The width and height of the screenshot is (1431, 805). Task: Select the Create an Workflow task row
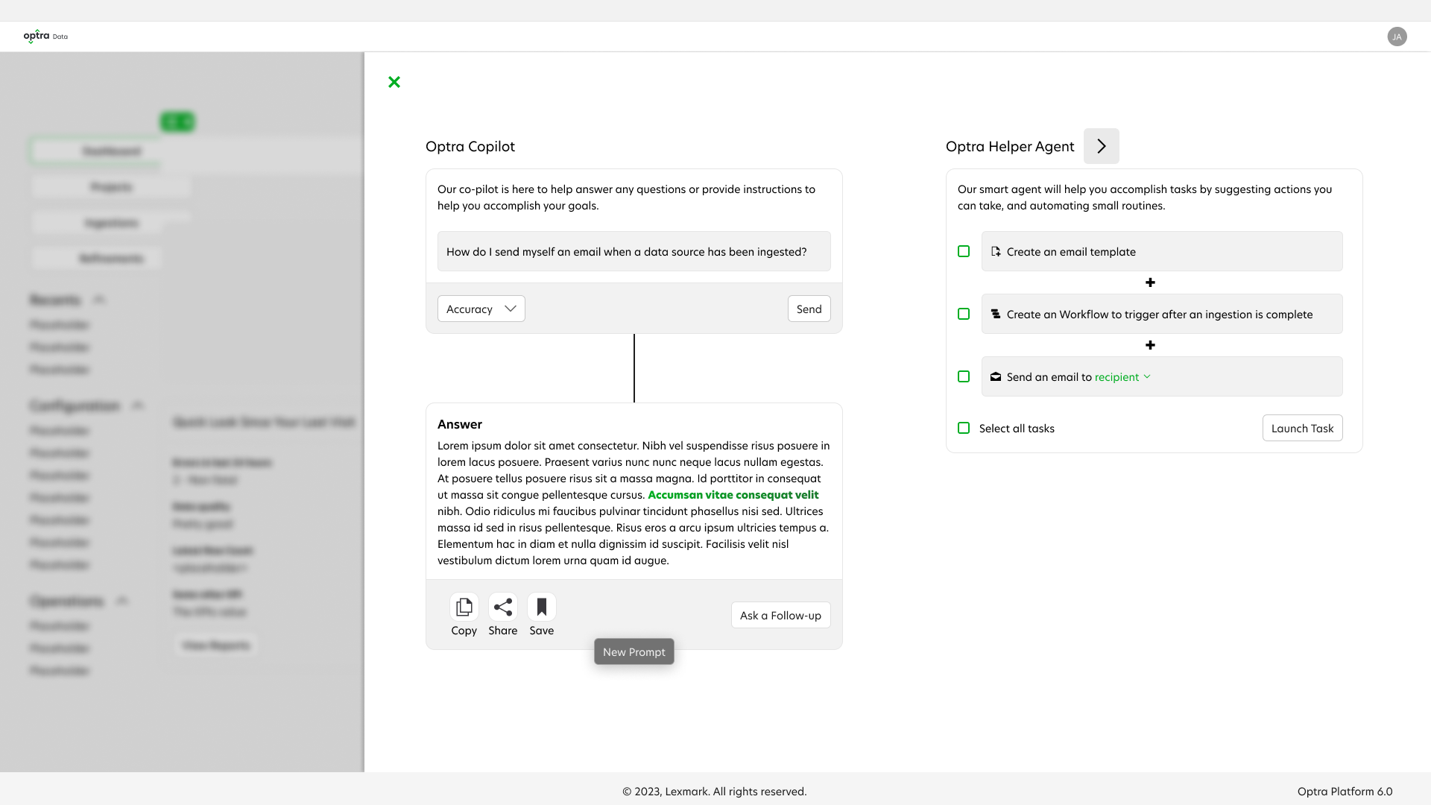[1162, 315]
